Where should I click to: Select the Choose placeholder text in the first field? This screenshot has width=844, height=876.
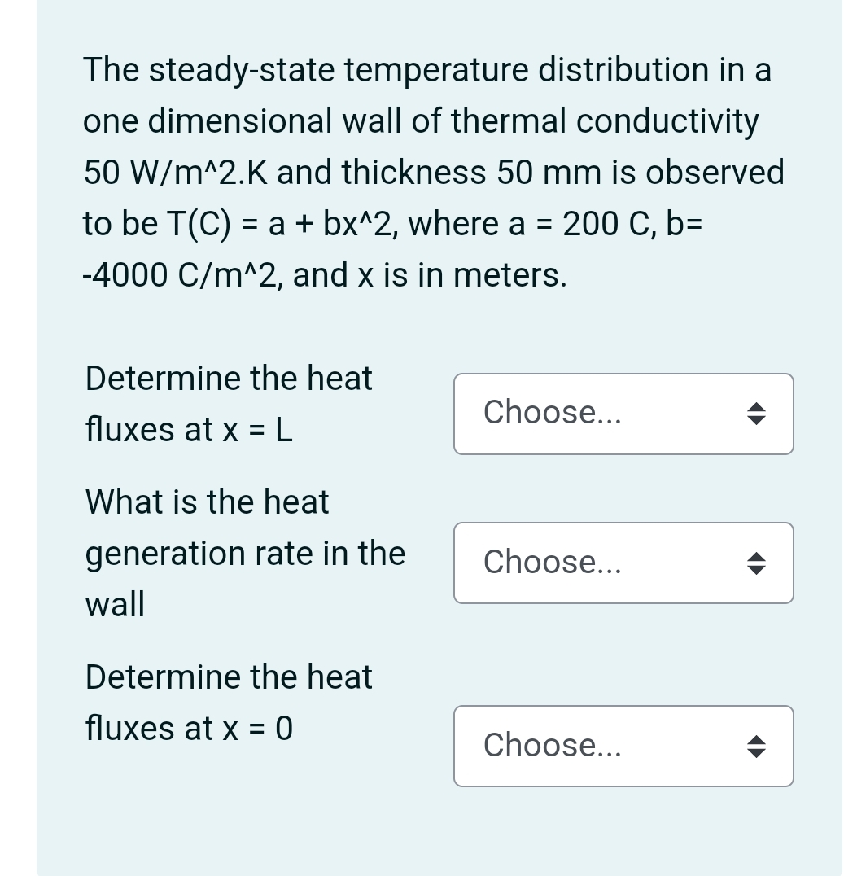coord(552,412)
